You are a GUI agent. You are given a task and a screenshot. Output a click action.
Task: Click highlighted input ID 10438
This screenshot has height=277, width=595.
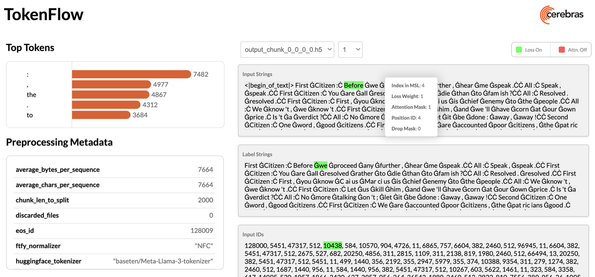[333, 246]
